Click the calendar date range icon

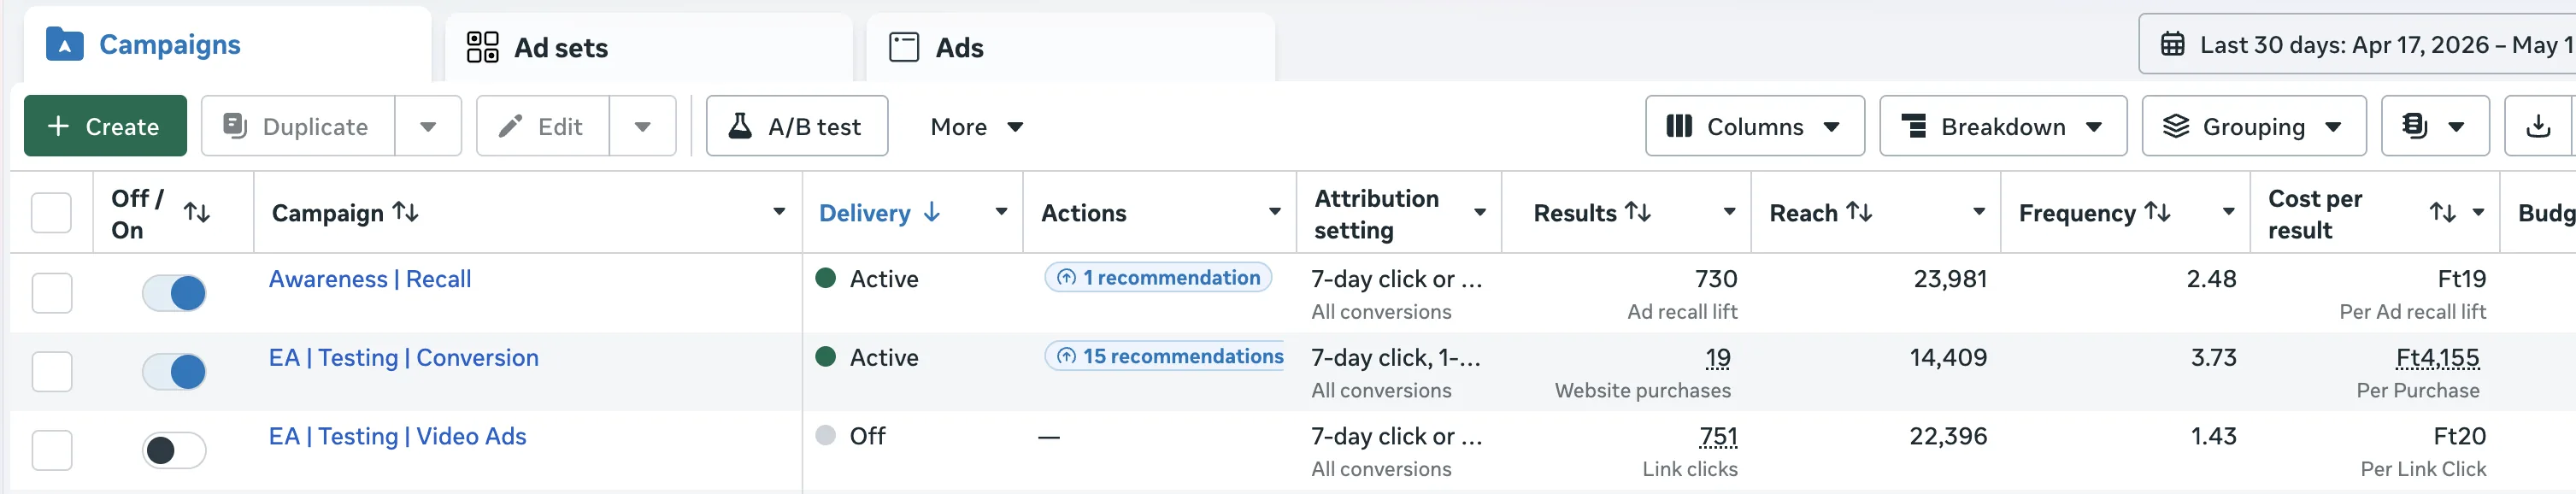2172,45
